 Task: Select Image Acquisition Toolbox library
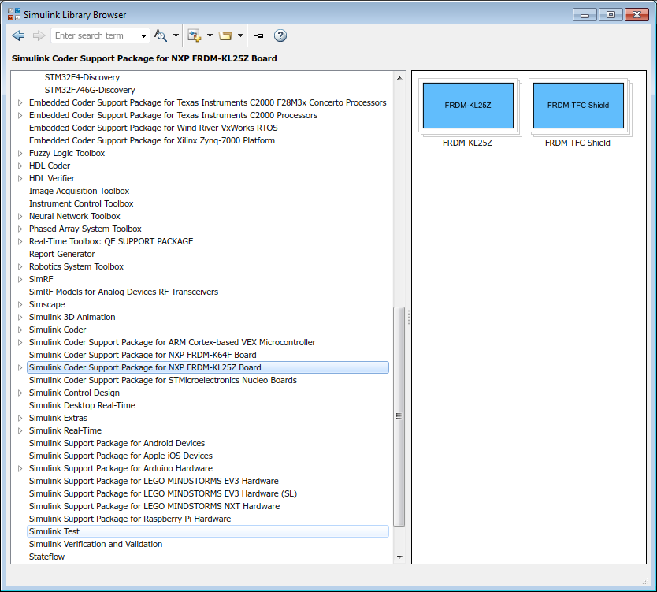click(x=79, y=191)
